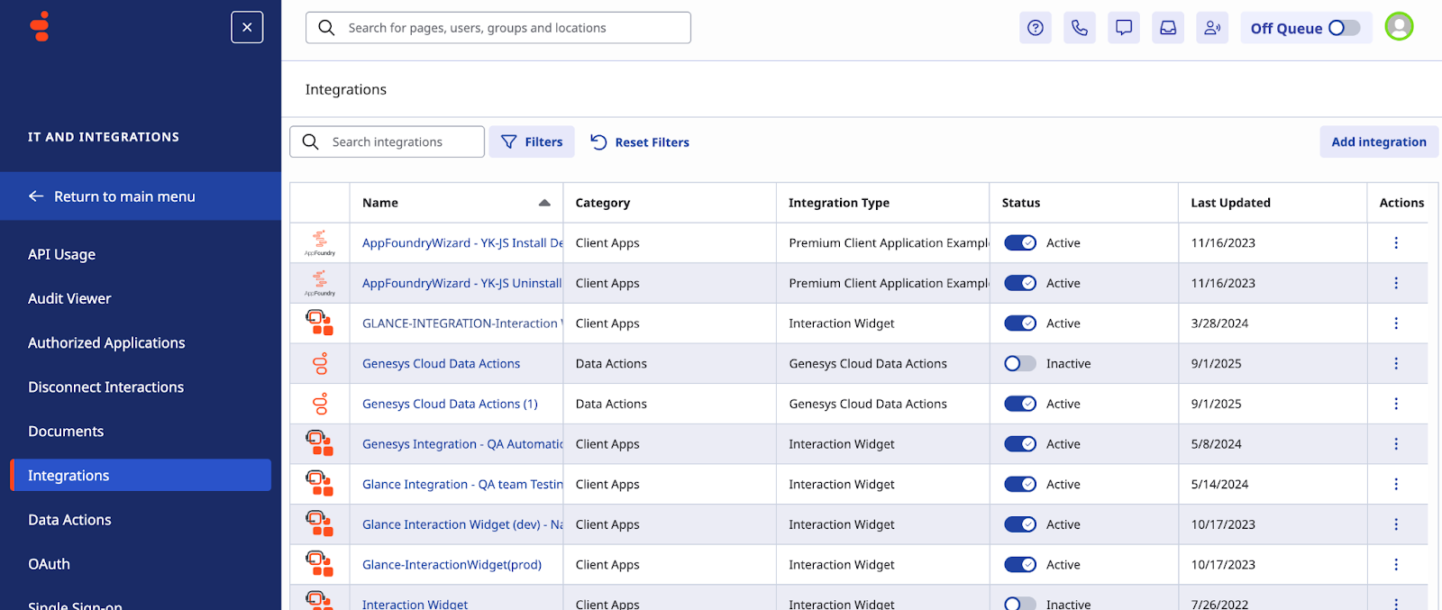Open the chat bubble icon

[x=1124, y=28]
